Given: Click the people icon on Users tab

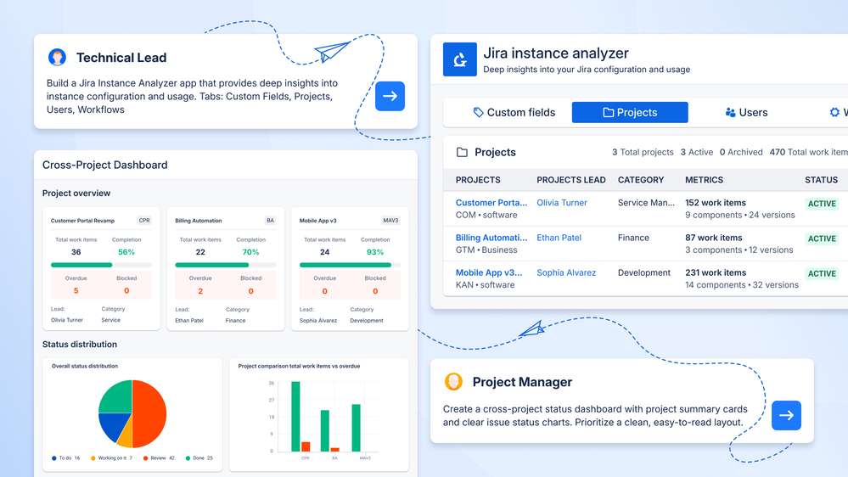Looking at the screenshot, I should [x=730, y=113].
